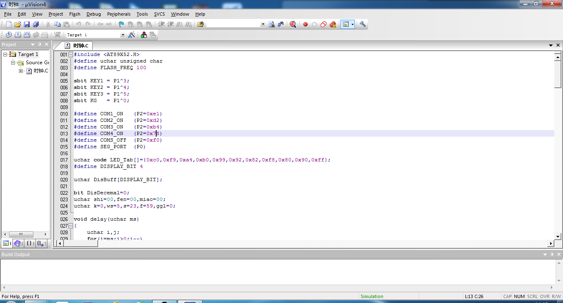Create a new file with toolbar icon
The image size is (563, 303).
coord(9,24)
